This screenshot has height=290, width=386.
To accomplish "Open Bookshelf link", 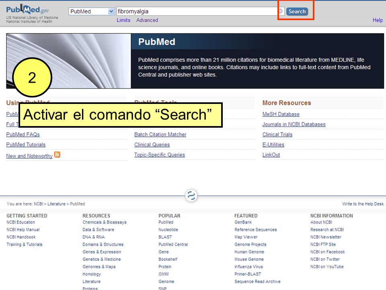I will 168,259.
